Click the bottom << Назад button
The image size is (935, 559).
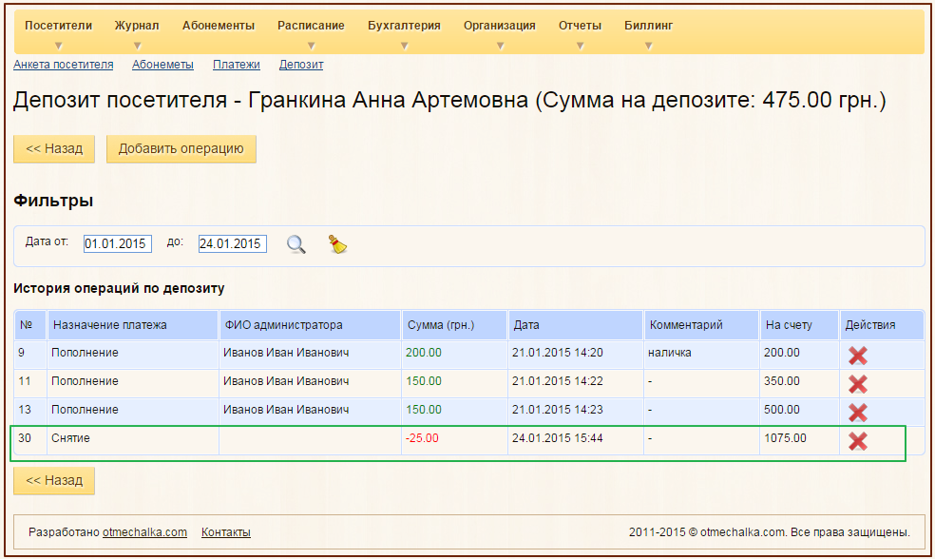point(54,480)
